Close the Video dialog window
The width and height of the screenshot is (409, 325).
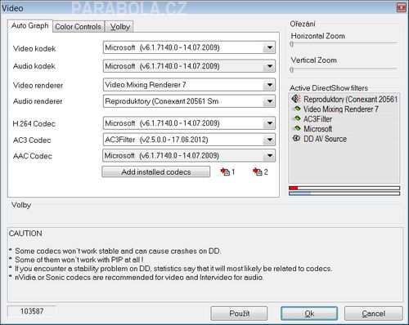tap(401, 7)
